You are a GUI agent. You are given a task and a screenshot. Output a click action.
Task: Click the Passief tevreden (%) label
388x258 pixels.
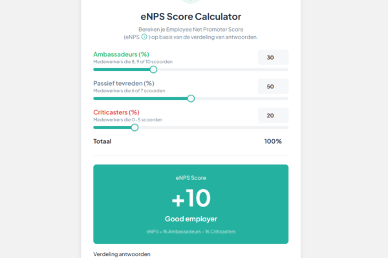[x=124, y=83]
